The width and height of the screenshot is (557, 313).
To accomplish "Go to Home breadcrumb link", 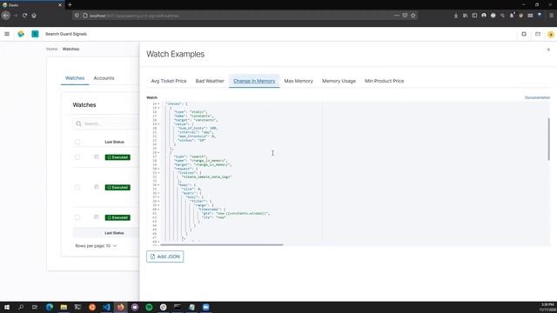I will click(x=52, y=49).
